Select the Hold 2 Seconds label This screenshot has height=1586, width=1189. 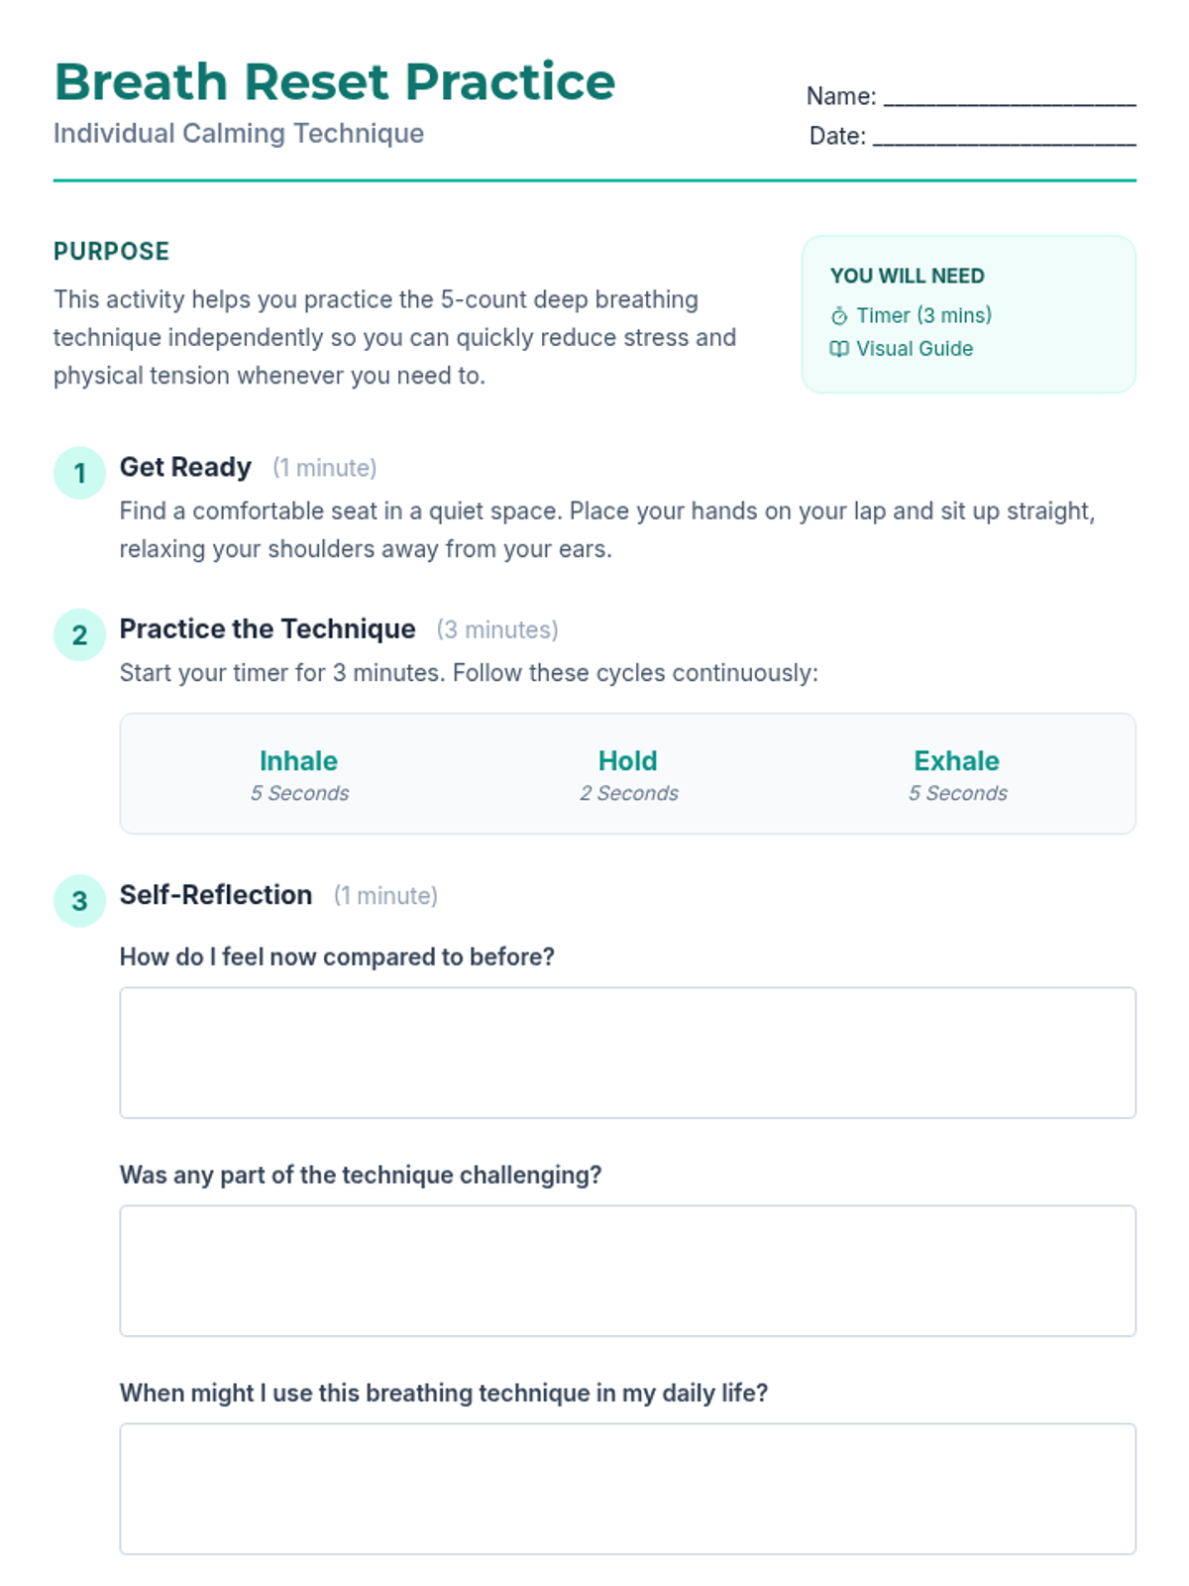[628, 775]
